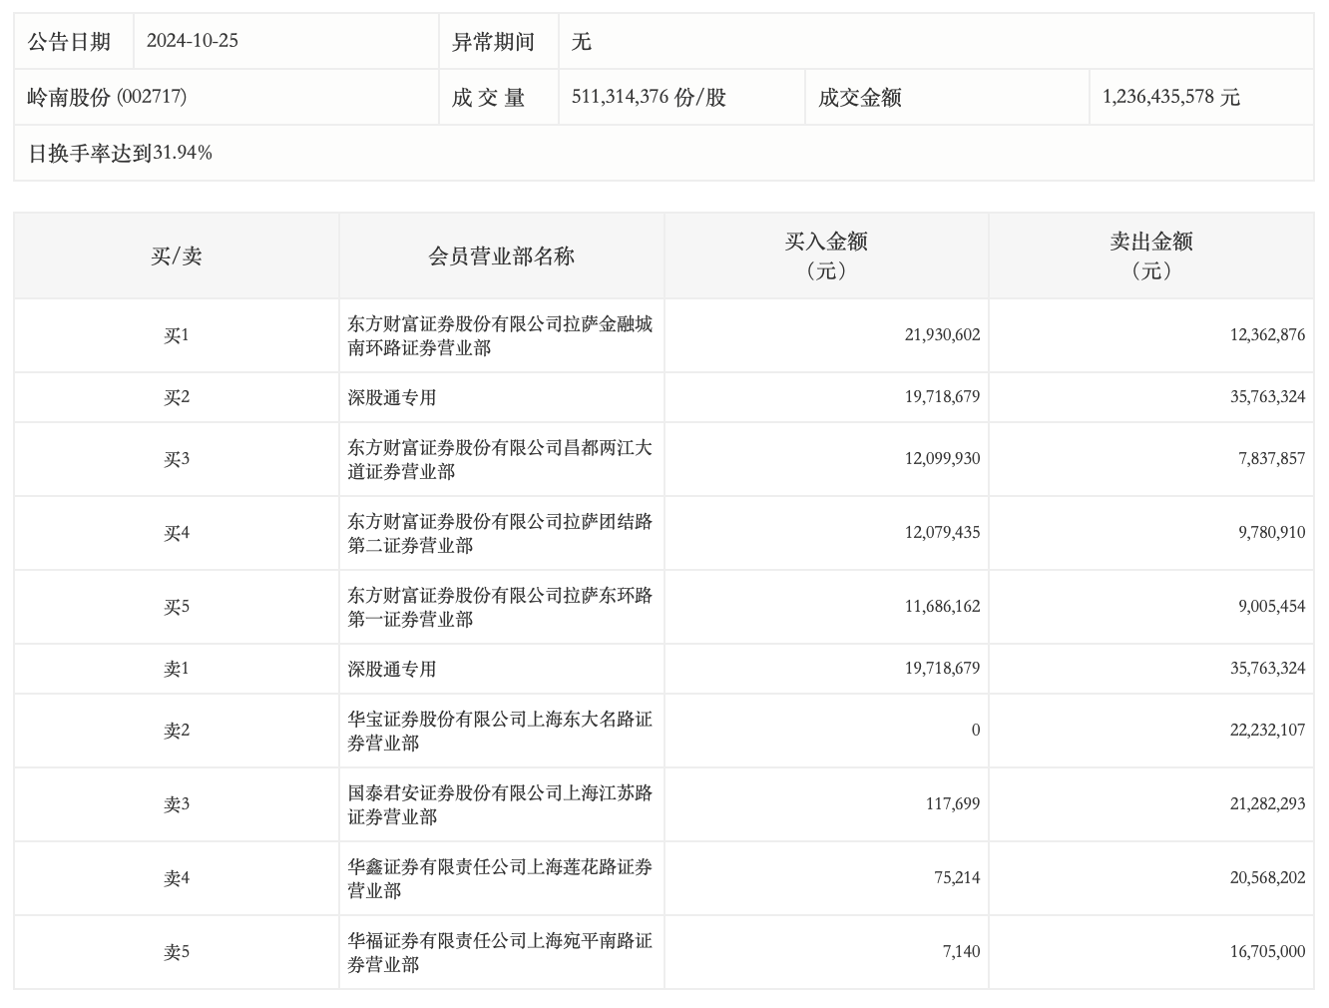Click 深股通专用 in the 卖1 row
This screenshot has height=1008, width=1329.
tap(392, 669)
